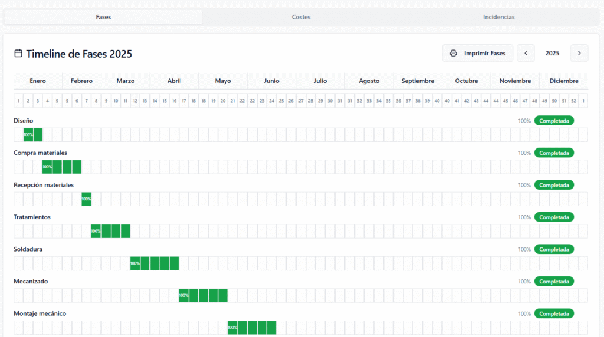Select the Recepción materiales green block

[x=86, y=199]
